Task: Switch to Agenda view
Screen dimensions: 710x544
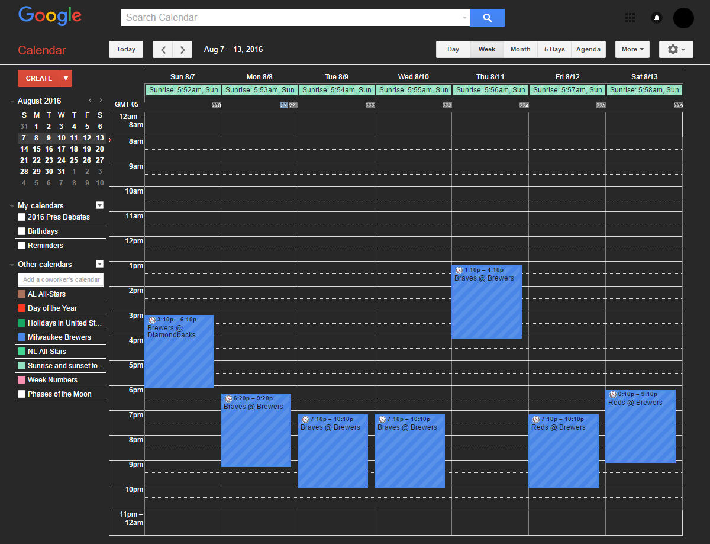Action: point(589,49)
